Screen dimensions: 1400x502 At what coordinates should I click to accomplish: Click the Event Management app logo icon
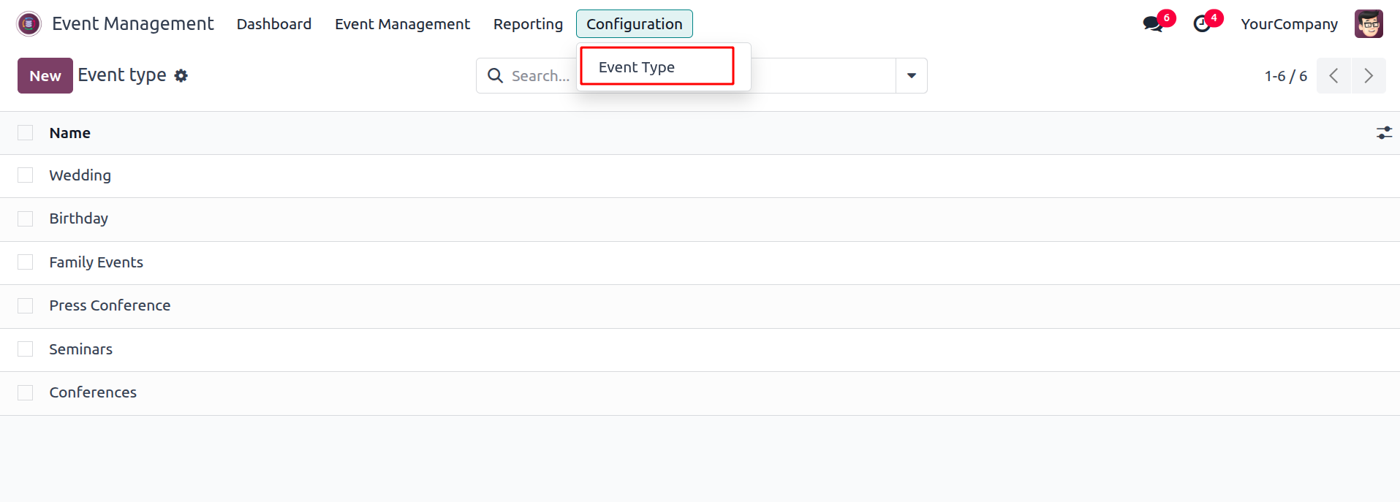click(29, 24)
